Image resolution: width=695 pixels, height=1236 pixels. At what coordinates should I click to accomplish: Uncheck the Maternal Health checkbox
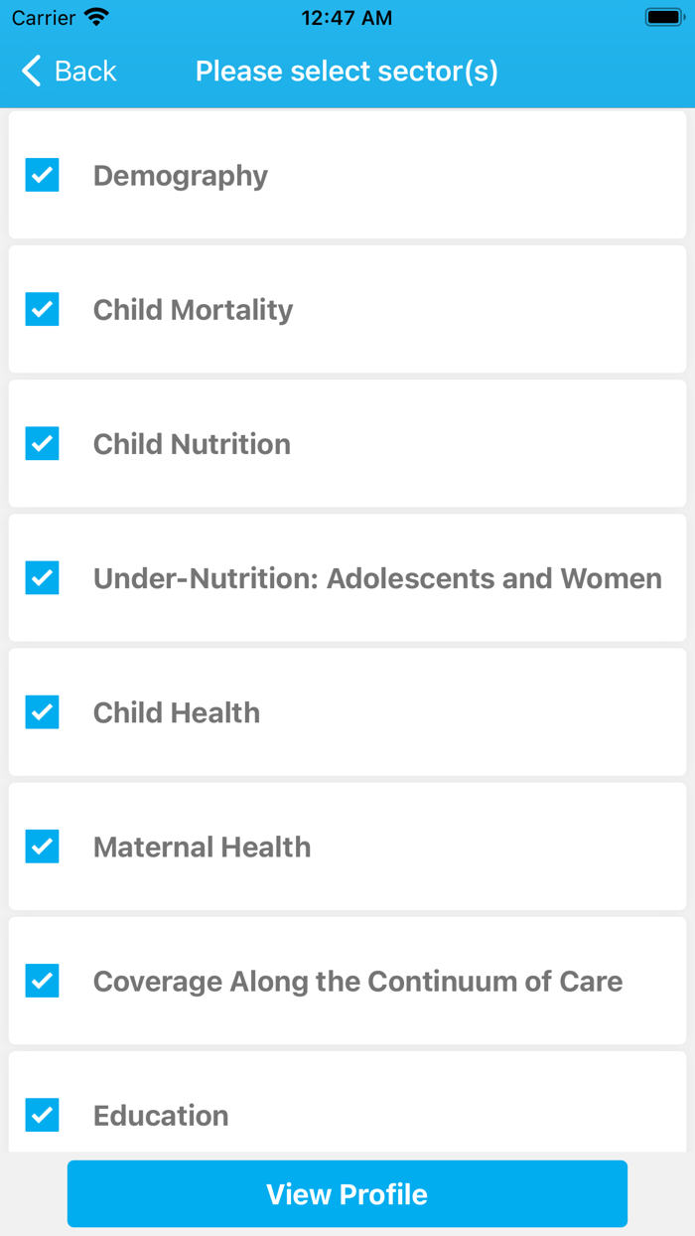click(x=42, y=847)
